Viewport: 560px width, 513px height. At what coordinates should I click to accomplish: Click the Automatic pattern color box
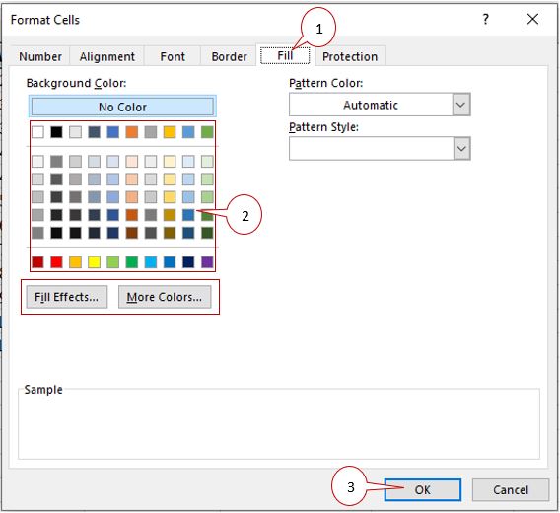(371, 105)
